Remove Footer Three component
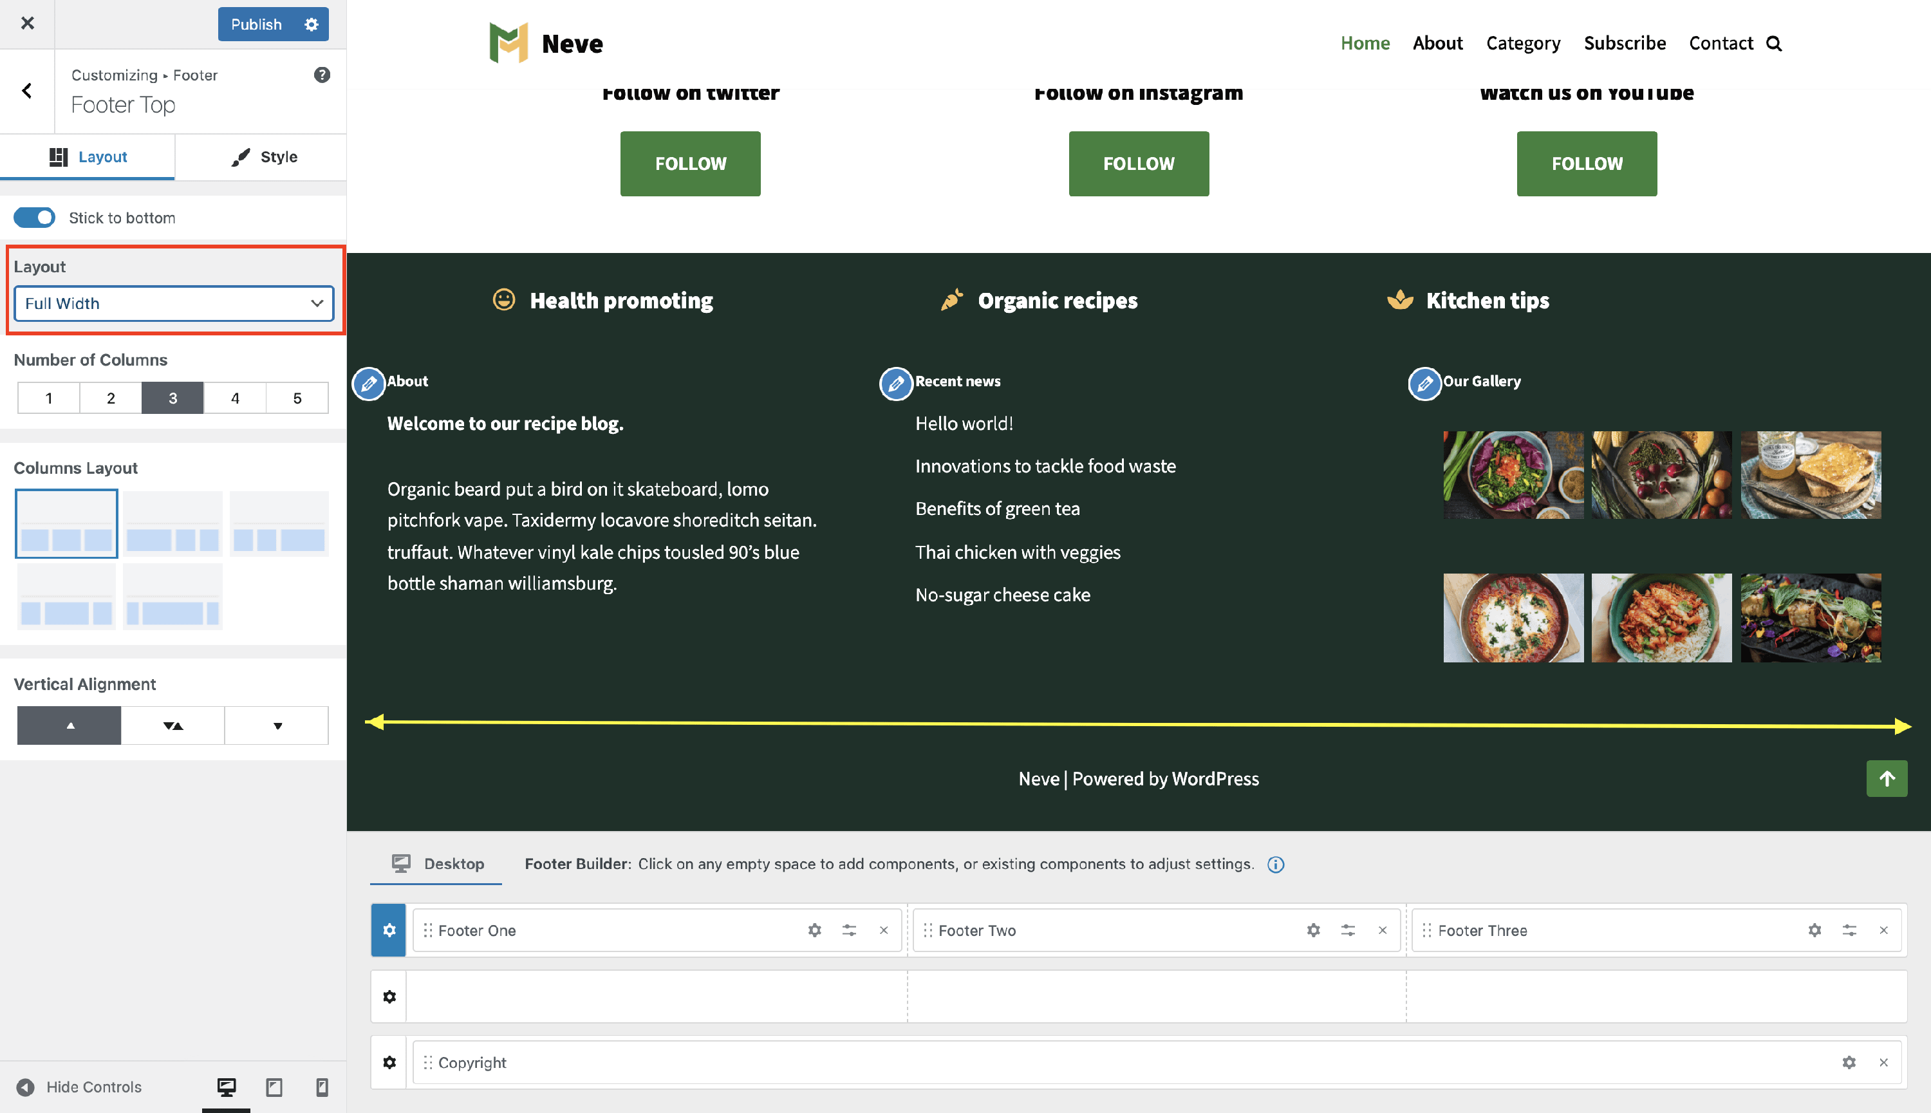Viewport: 1931px width, 1113px height. point(1883,930)
